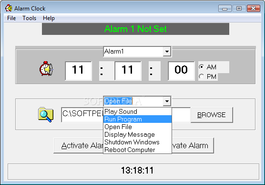Click the partially hidden Deactivate Alarm button
The height and width of the screenshot is (185, 265).
193,145
